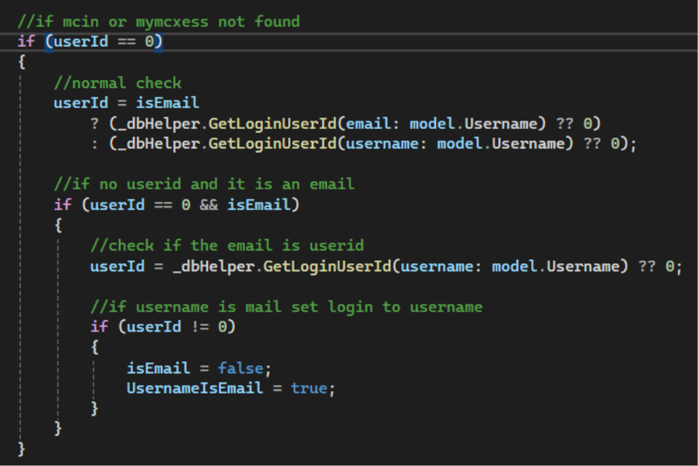Click the opening brace below "if (userId != 0)"

pyautogui.click(x=94, y=348)
